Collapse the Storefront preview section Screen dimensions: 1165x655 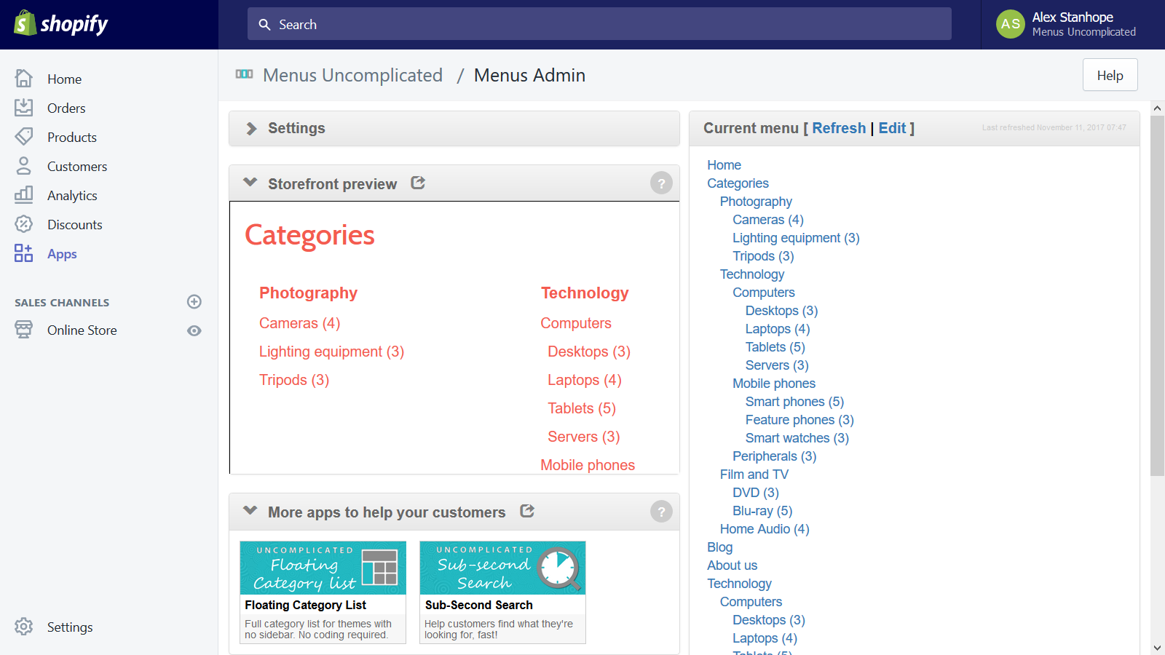[250, 183]
